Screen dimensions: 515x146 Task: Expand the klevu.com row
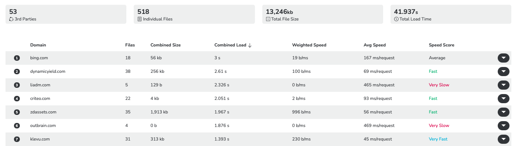coord(503,139)
